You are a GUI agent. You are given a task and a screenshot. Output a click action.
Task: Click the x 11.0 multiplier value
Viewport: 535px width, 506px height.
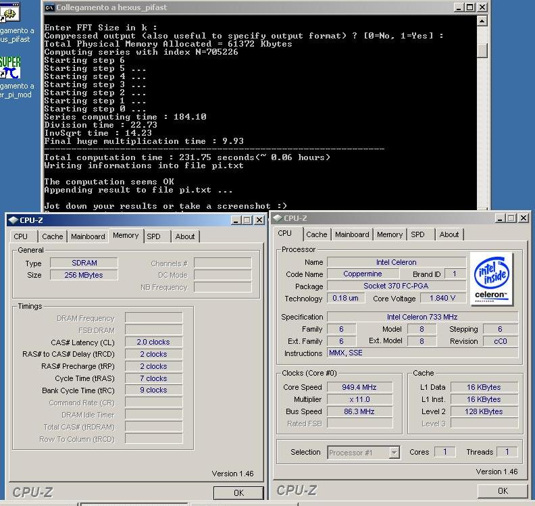(x=359, y=399)
